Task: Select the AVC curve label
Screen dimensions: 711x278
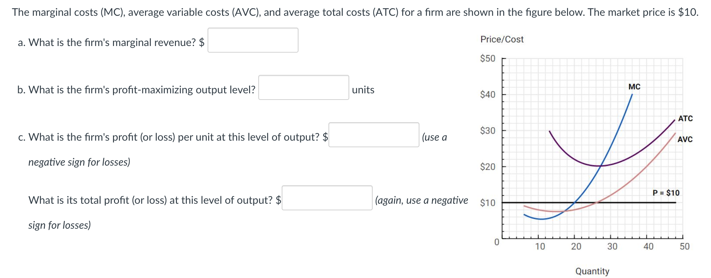Action: (685, 139)
